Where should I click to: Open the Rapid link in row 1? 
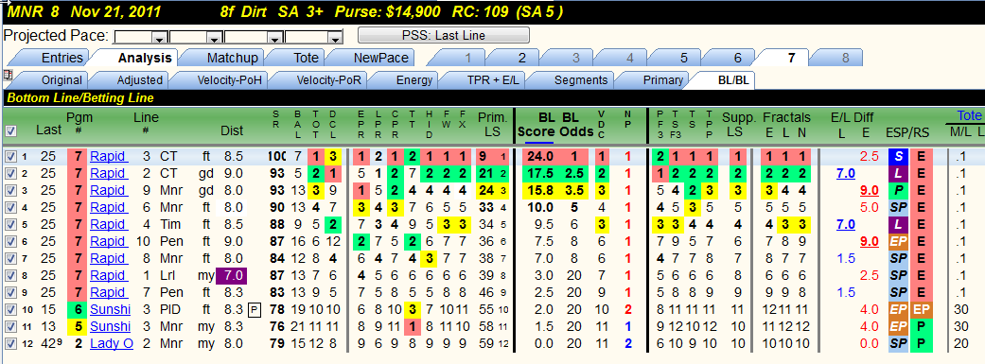click(x=108, y=157)
